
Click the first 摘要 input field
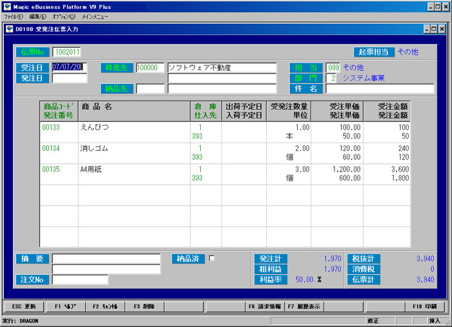pyautogui.click(x=106, y=259)
